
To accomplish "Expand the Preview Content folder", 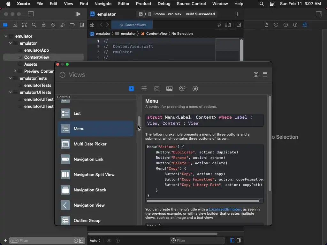I will pos(15,71).
